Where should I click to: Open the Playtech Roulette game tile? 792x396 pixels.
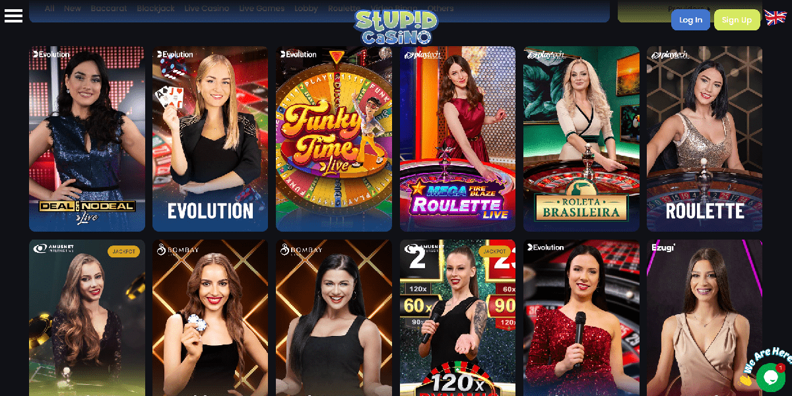(x=704, y=139)
